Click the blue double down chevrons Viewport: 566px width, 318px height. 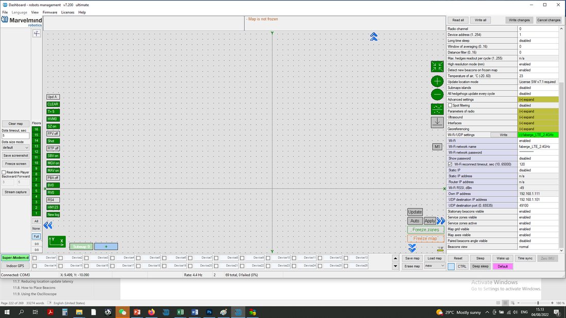412,248
